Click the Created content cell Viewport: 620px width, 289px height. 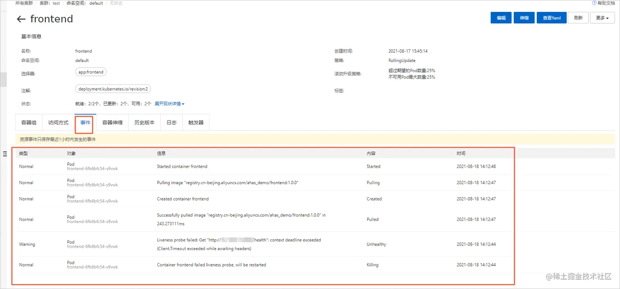[374, 199]
